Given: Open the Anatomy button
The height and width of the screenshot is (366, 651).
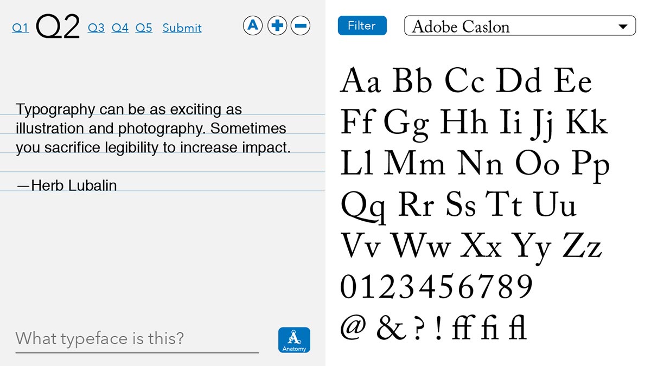Looking at the screenshot, I should [x=294, y=340].
